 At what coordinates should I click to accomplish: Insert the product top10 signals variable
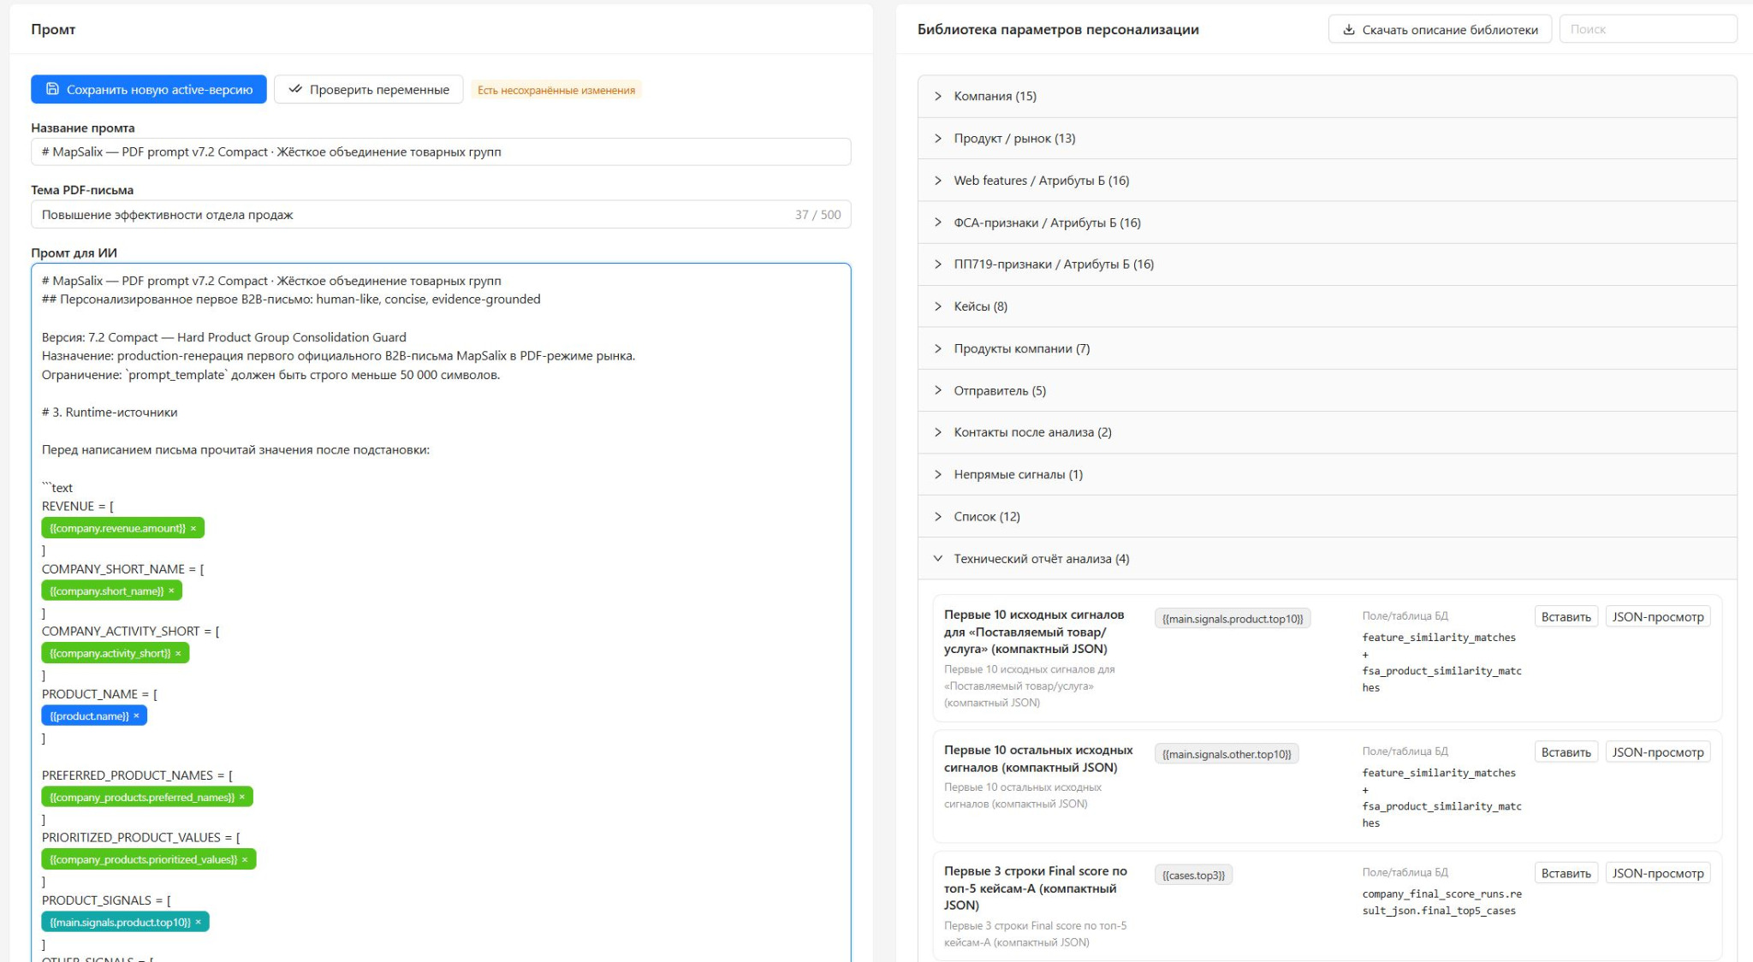point(1566,616)
